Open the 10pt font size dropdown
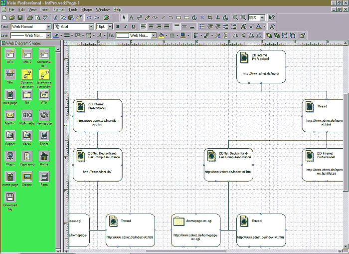Image resolution: width=349 pixels, height=254 pixels. pyautogui.click(x=110, y=27)
